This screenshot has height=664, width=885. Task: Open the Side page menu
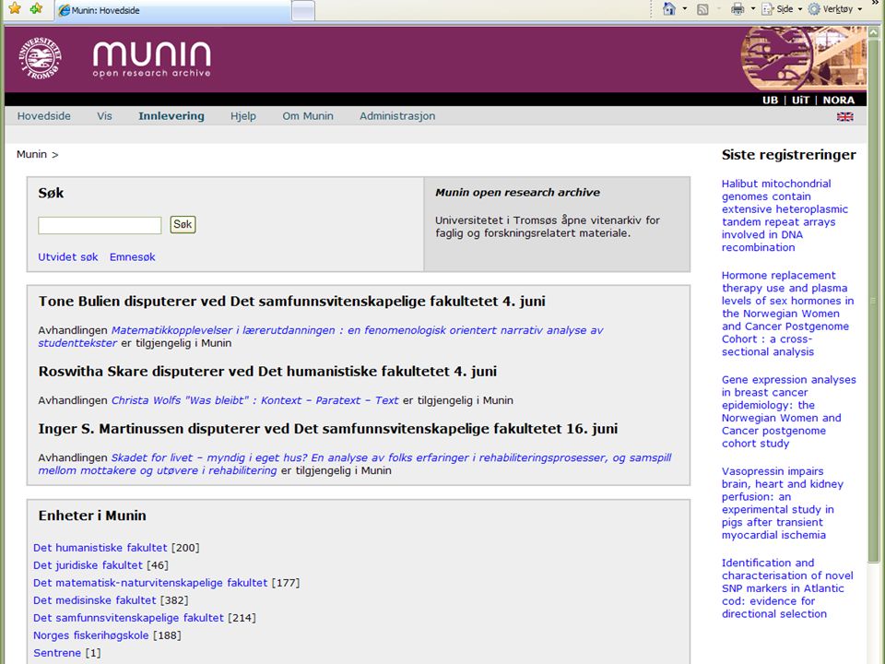click(x=781, y=9)
